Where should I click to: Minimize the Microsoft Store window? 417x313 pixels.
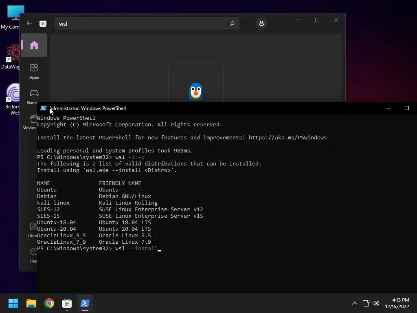tap(298, 20)
